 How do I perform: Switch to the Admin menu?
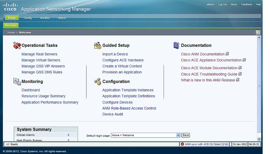click(x=62, y=18)
